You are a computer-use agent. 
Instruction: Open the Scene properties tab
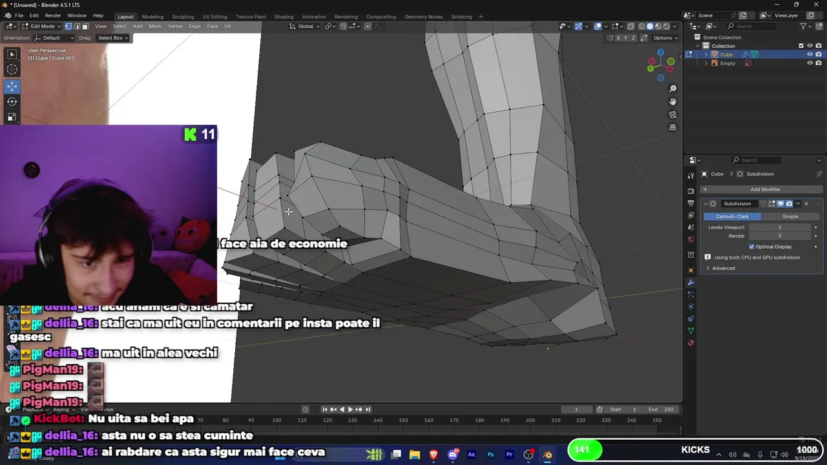(691, 227)
